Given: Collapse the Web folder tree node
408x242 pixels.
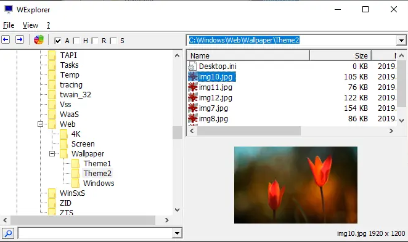Looking at the screenshot, I should click(40, 124).
